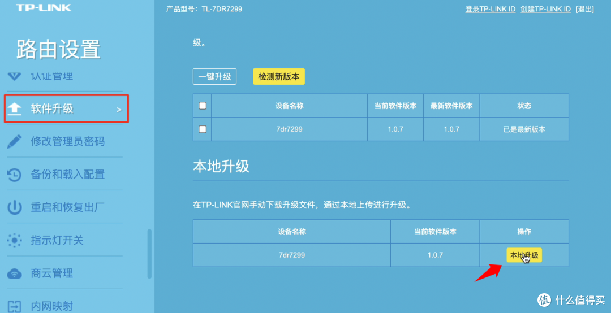Click the 在TP-LINK官网手动下载升级文件 description text

[302, 205]
